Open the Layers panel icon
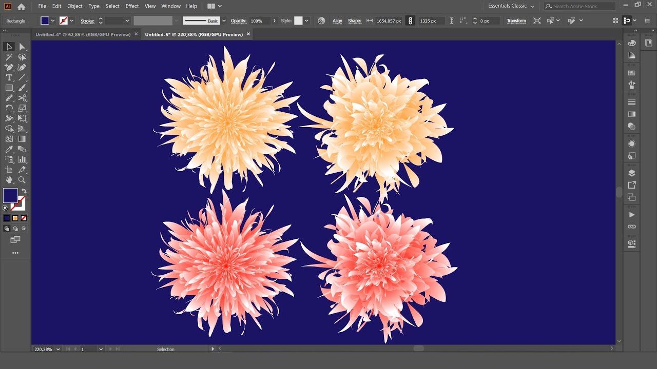The width and height of the screenshot is (657, 369). (632, 173)
